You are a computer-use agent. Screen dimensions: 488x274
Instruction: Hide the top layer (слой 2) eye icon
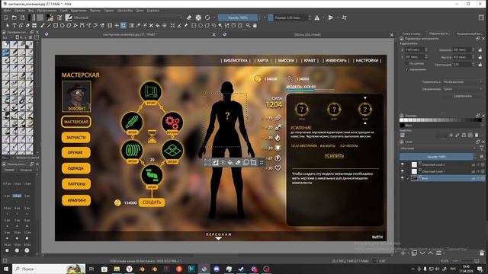(403, 164)
